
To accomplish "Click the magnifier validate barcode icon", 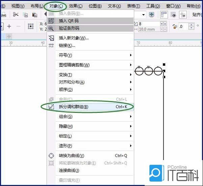I will 51,28.
